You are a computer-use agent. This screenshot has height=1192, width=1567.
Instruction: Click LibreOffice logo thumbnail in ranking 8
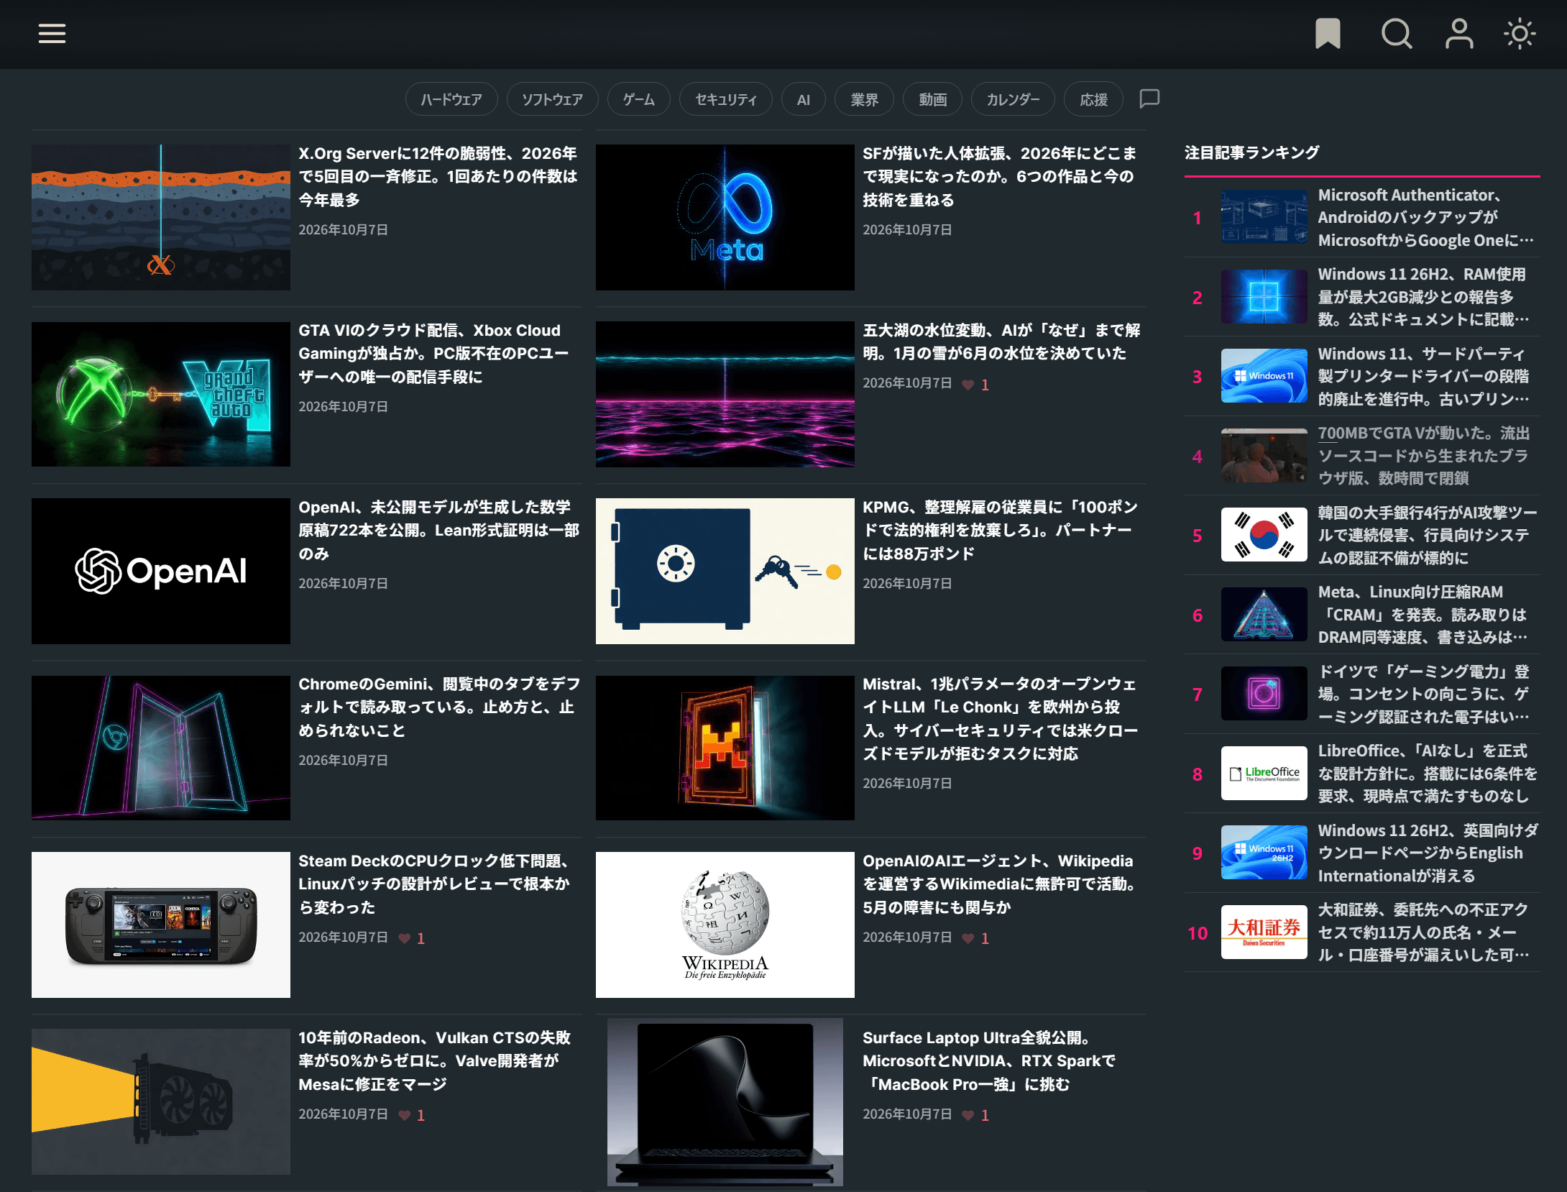pos(1264,774)
